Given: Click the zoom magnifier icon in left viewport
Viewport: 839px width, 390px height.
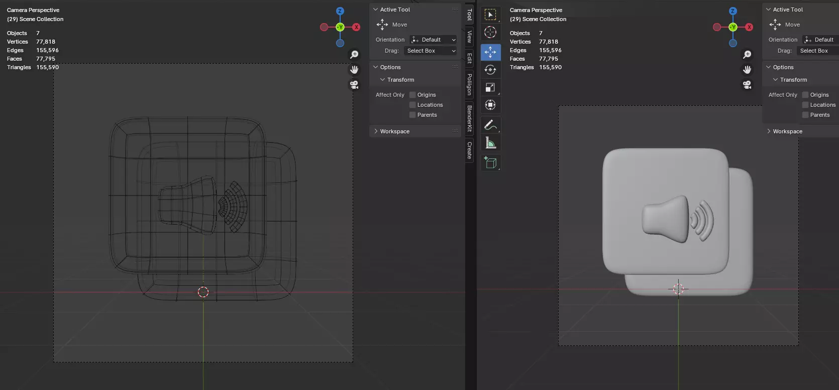Looking at the screenshot, I should coord(354,54).
